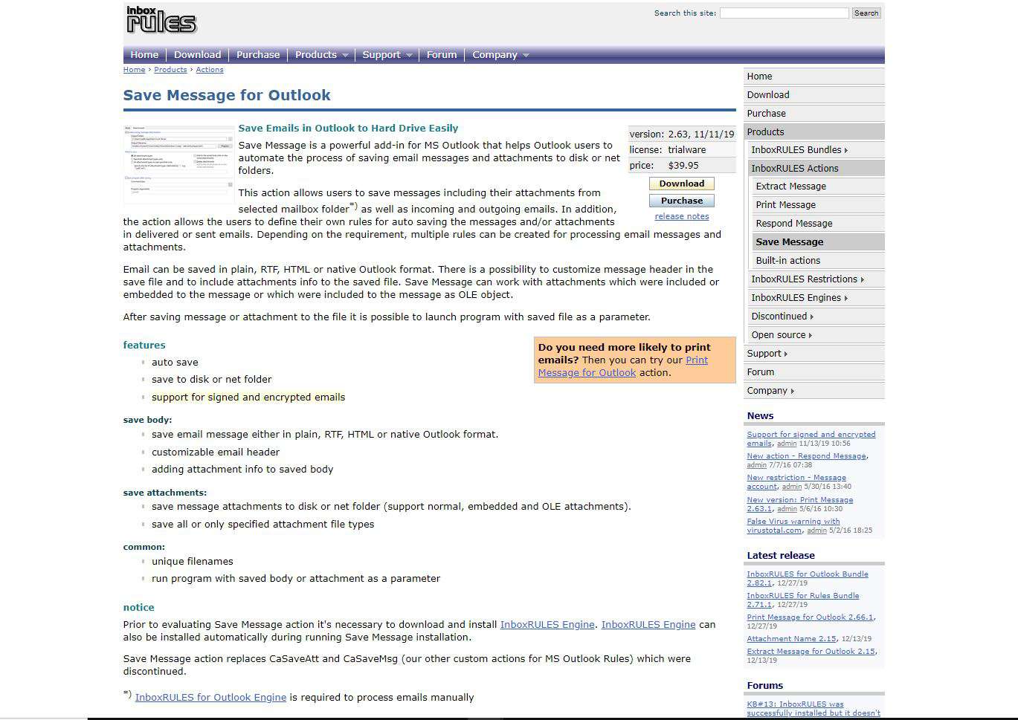The image size is (1018, 720).
Task: Select Home in the right sidebar
Action: (814, 77)
